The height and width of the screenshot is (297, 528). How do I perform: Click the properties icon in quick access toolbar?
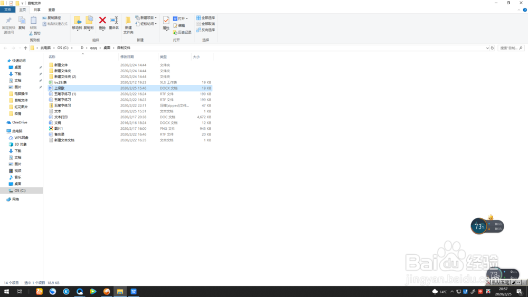tap(11, 3)
